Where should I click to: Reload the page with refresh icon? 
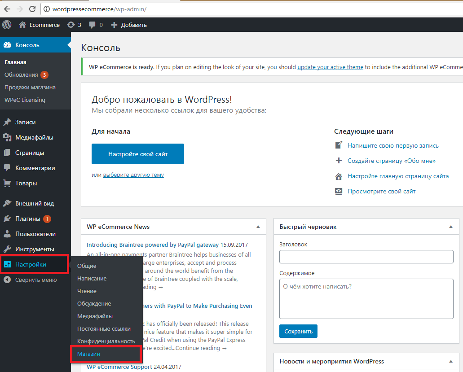pos(32,9)
